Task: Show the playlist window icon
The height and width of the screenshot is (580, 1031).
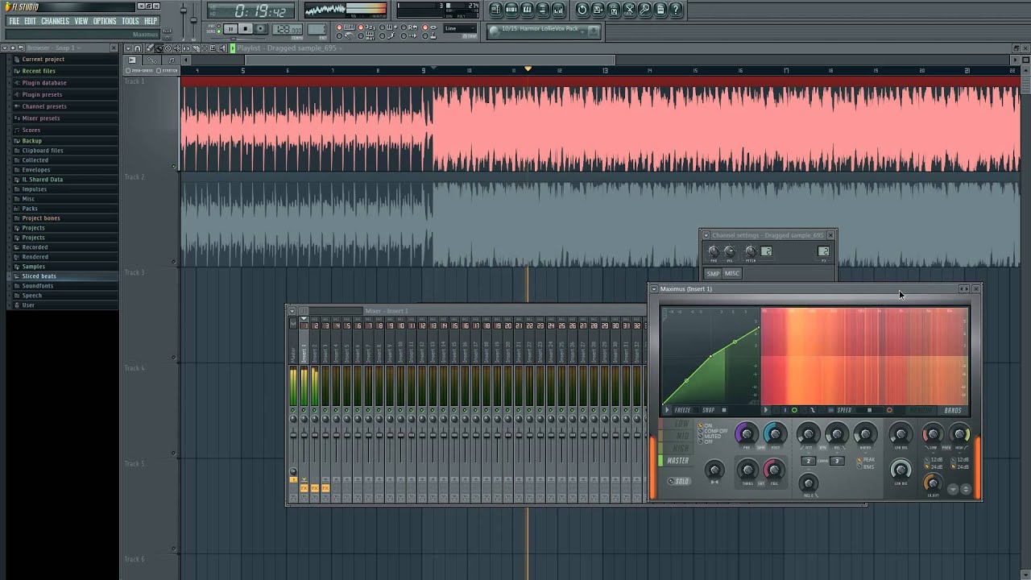Action: click(495, 10)
